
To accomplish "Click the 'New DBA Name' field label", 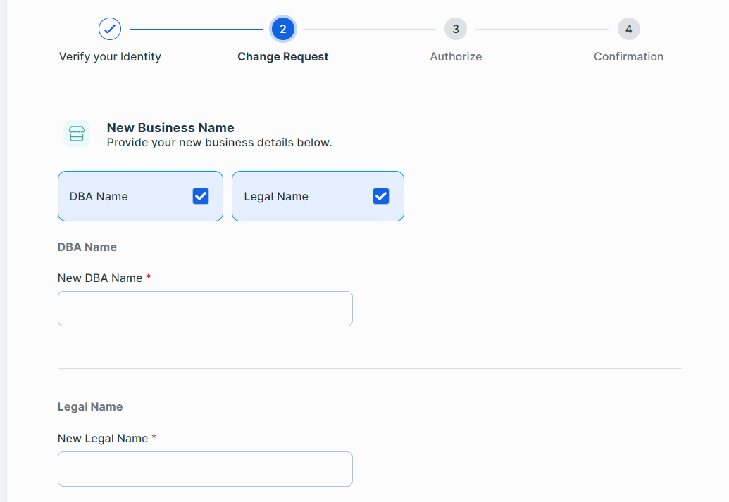I will pos(100,278).
